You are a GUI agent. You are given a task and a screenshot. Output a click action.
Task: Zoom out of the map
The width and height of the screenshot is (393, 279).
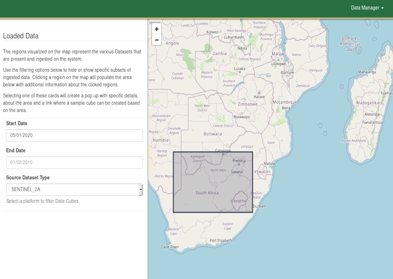coord(157,39)
